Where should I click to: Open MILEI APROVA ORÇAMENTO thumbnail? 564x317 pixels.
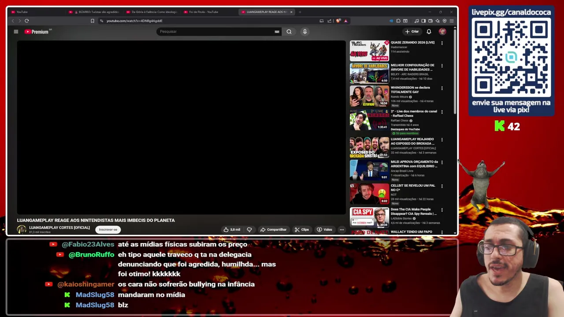(x=369, y=170)
